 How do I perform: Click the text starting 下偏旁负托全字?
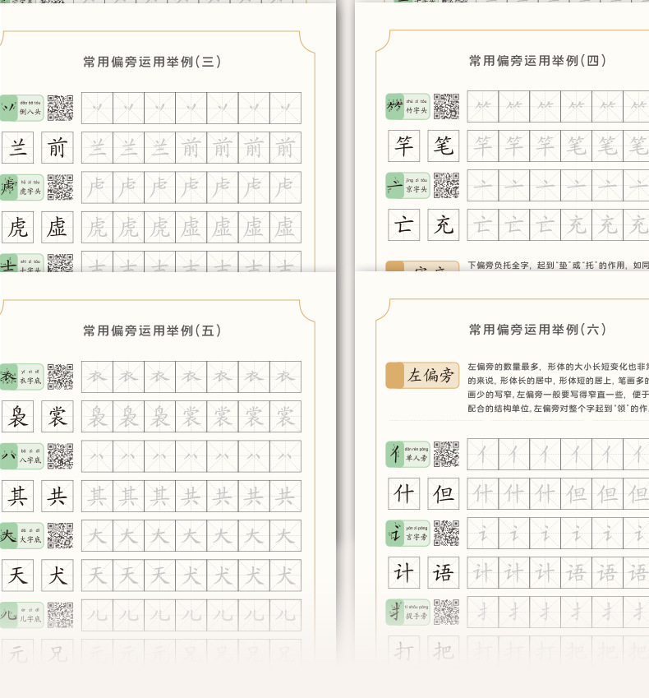[559, 266]
